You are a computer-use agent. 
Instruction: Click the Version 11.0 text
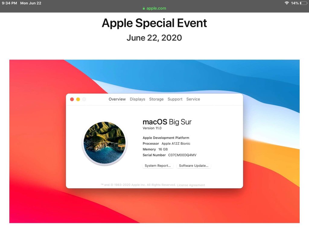click(152, 128)
